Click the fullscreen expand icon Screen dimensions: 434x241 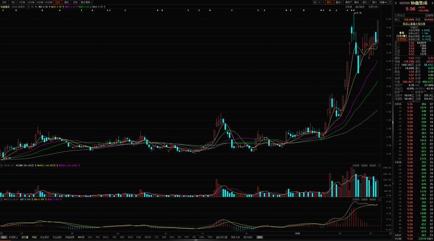[390, 2]
